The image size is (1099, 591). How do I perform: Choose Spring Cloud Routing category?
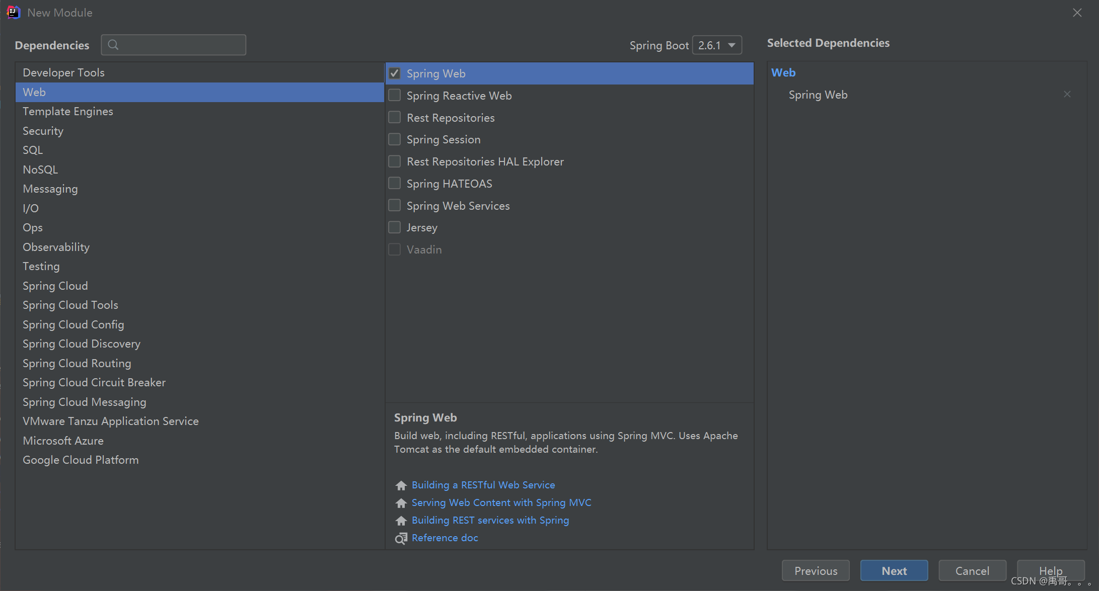pyautogui.click(x=199, y=363)
